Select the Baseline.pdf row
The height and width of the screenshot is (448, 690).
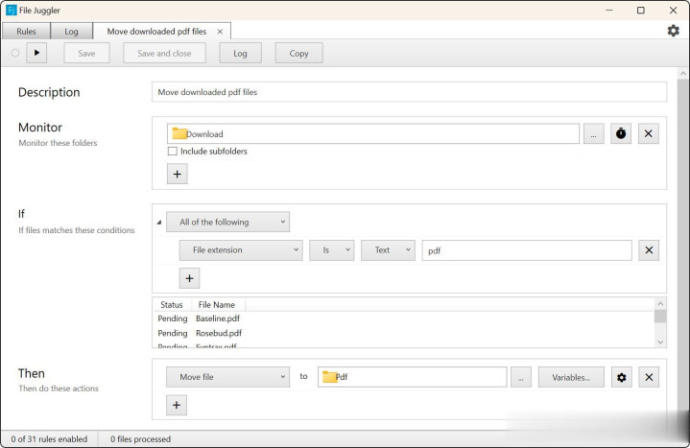(404, 318)
